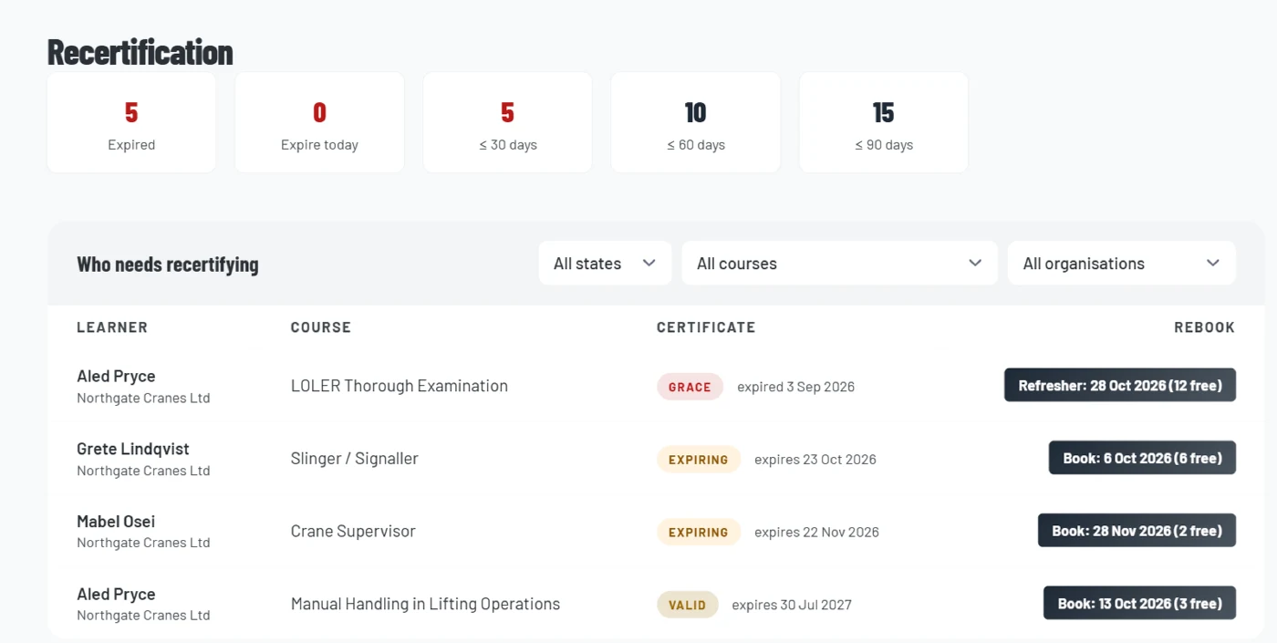
Task: Select the ≤ 30 days card
Action: point(507,123)
